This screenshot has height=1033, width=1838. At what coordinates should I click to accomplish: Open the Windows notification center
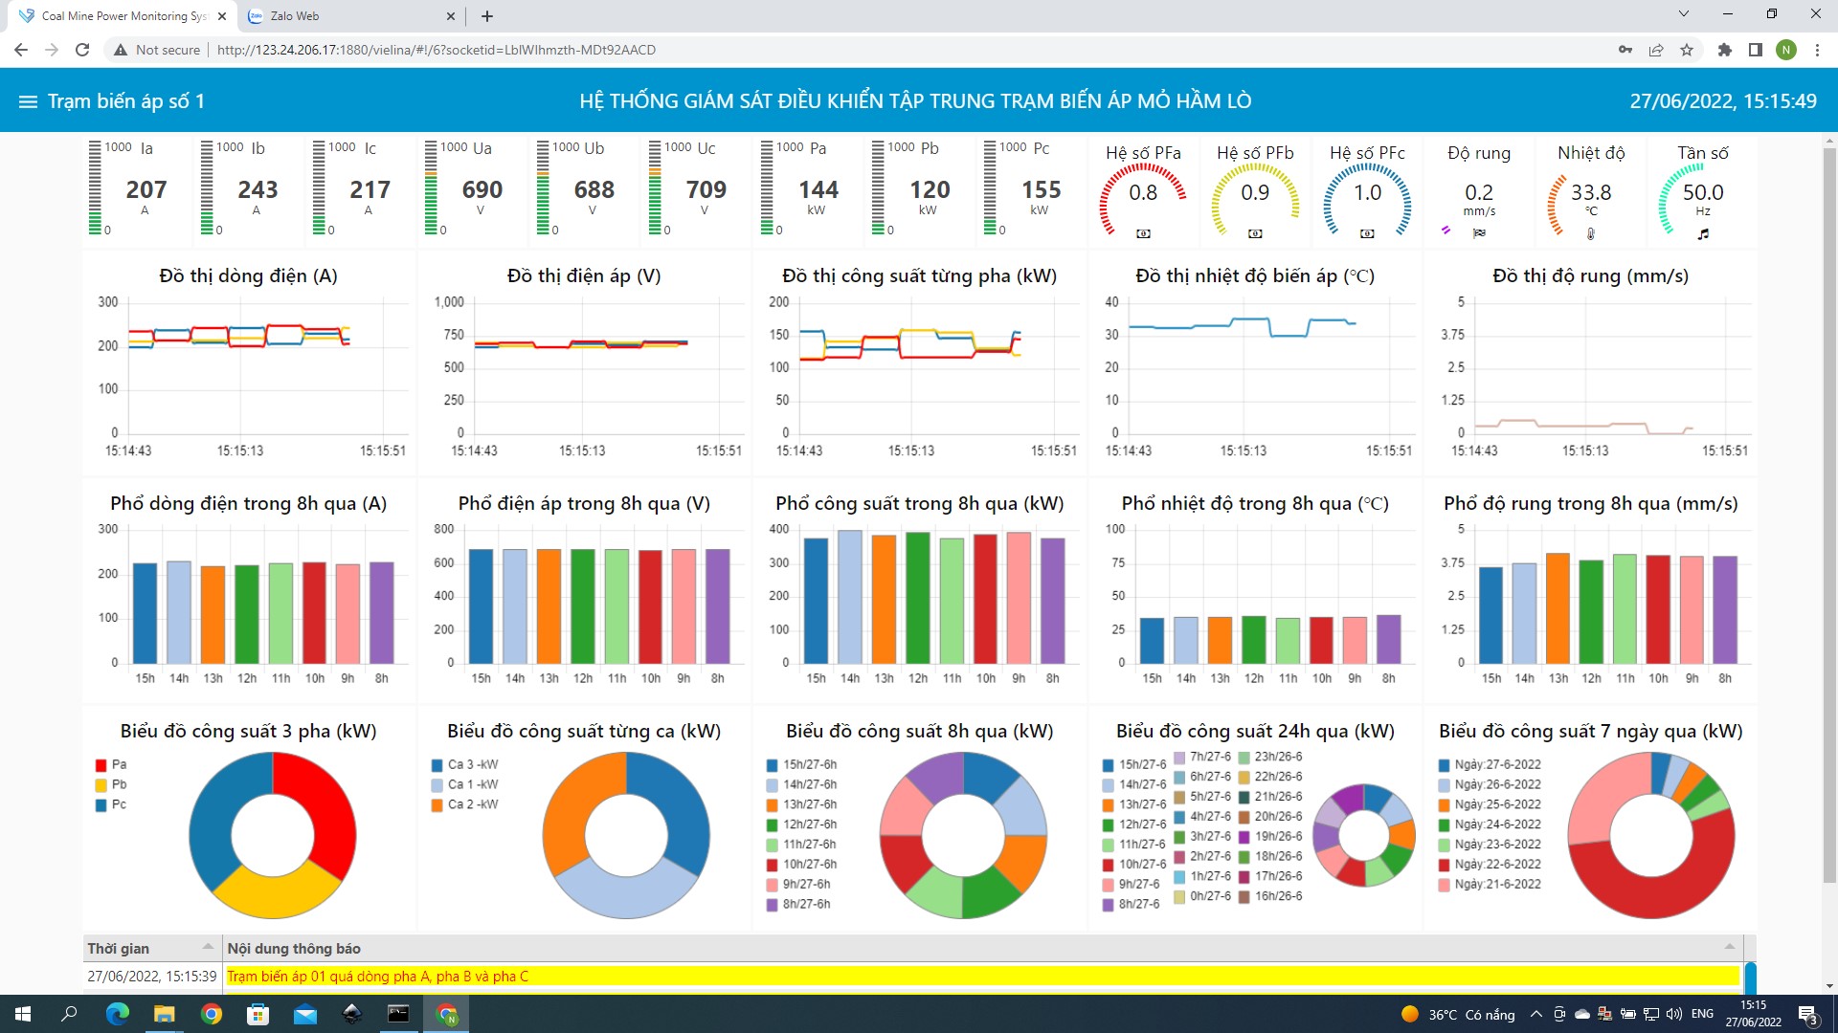1808,1014
